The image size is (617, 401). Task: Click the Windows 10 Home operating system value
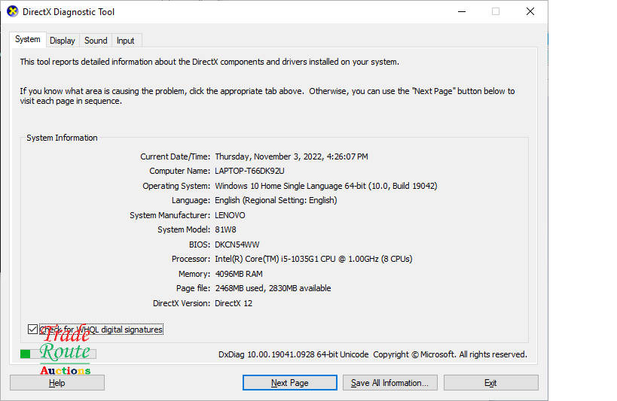pos(325,186)
